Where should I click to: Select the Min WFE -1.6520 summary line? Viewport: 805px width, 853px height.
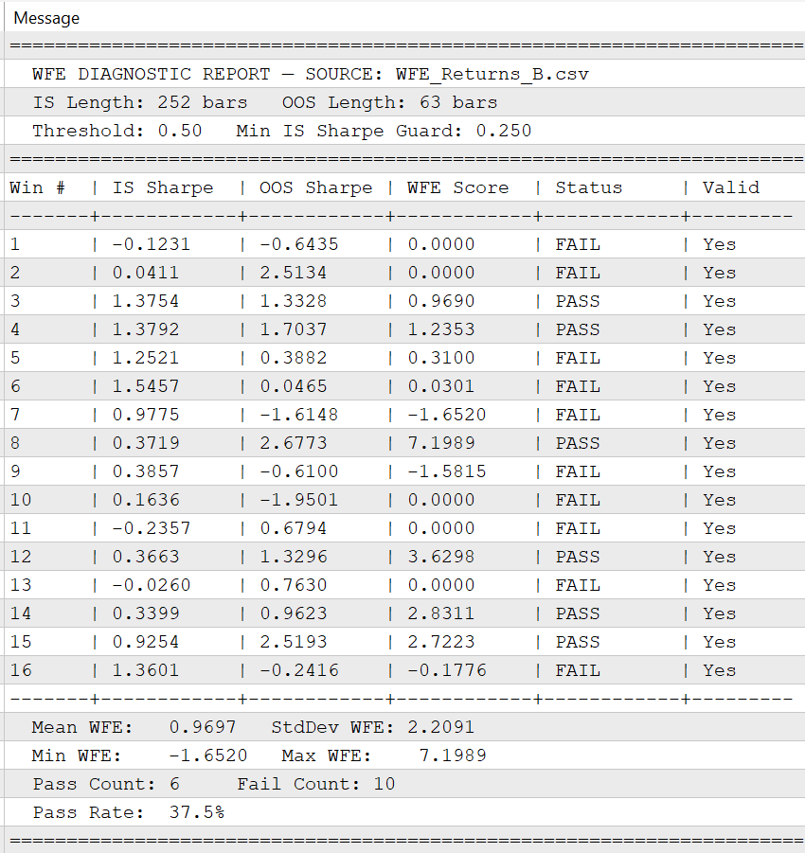pyautogui.click(x=404, y=755)
